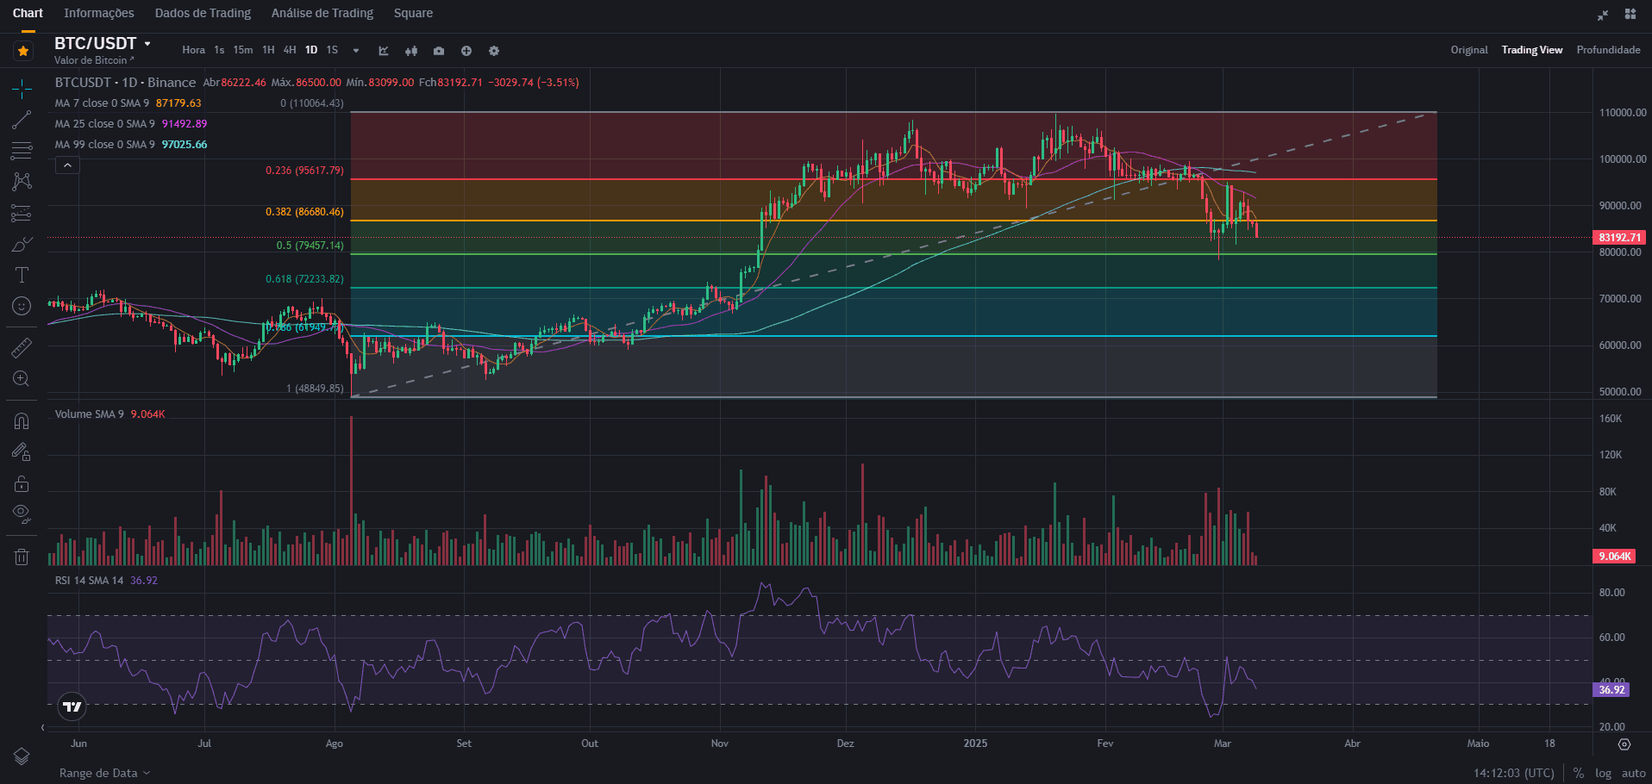Select the brush drawing tool
The width and height of the screenshot is (1652, 784).
tap(22, 244)
